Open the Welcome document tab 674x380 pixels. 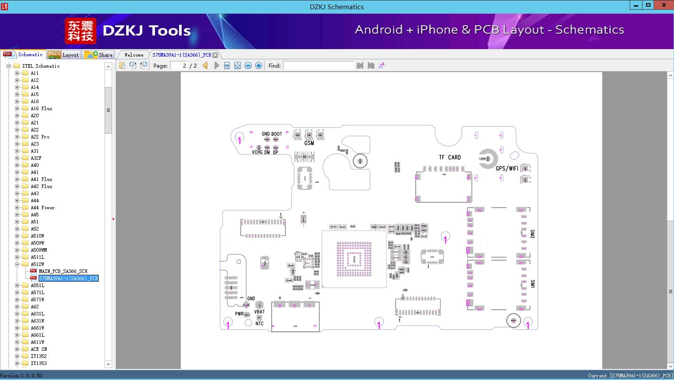pos(134,55)
